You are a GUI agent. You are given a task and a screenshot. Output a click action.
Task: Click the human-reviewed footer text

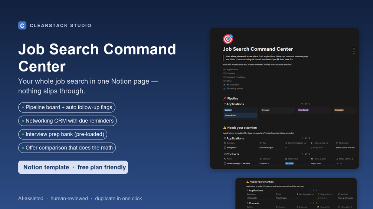[x=69, y=199]
